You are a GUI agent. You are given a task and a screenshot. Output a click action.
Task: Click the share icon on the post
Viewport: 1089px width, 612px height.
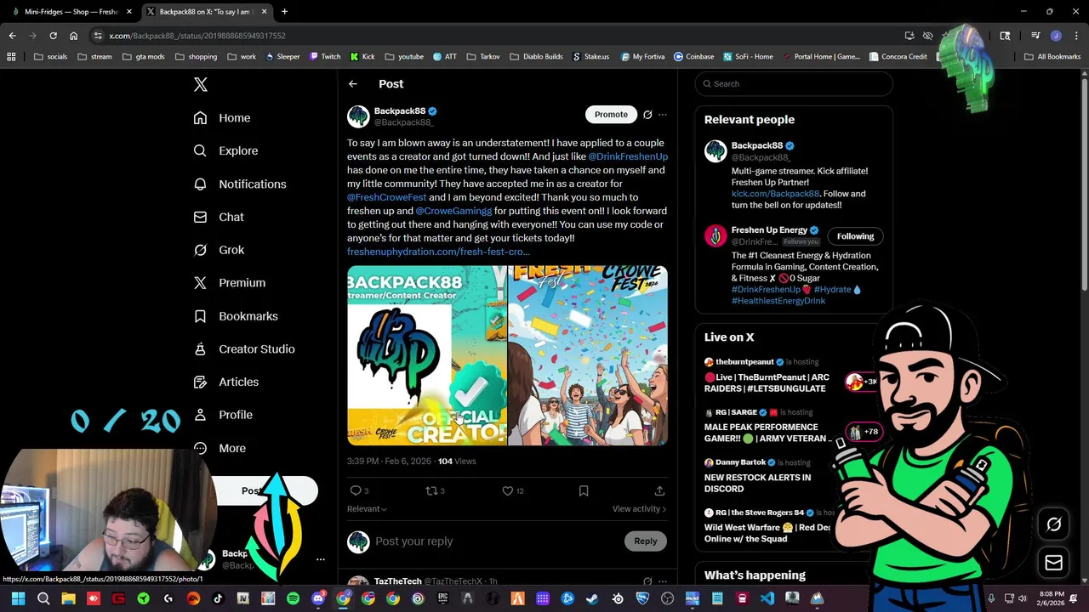[659, 491]
